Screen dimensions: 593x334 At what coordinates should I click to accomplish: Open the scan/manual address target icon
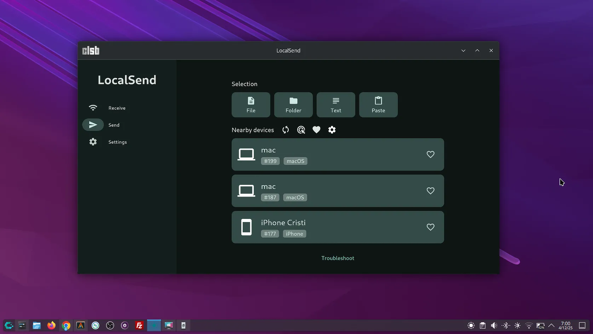[301, 130]
